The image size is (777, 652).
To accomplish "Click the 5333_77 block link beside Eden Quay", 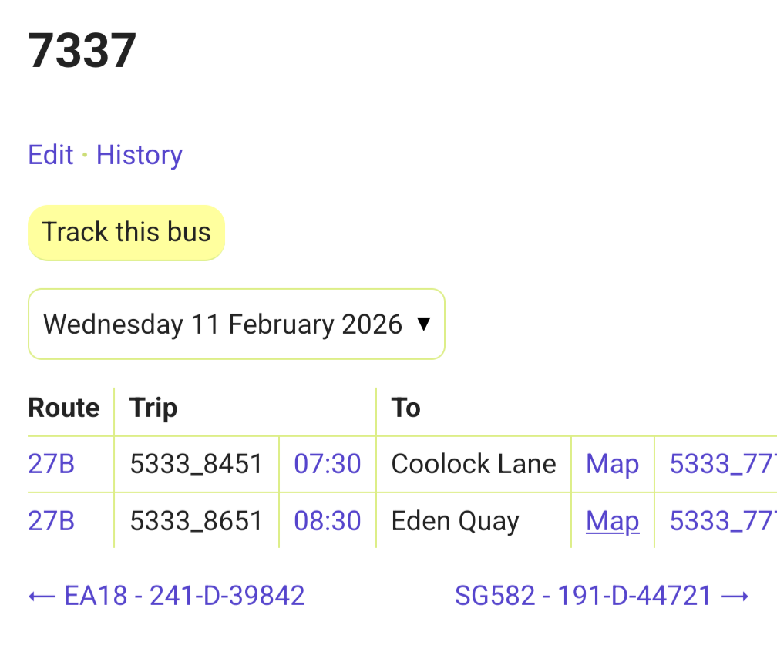I will (721, 521).
